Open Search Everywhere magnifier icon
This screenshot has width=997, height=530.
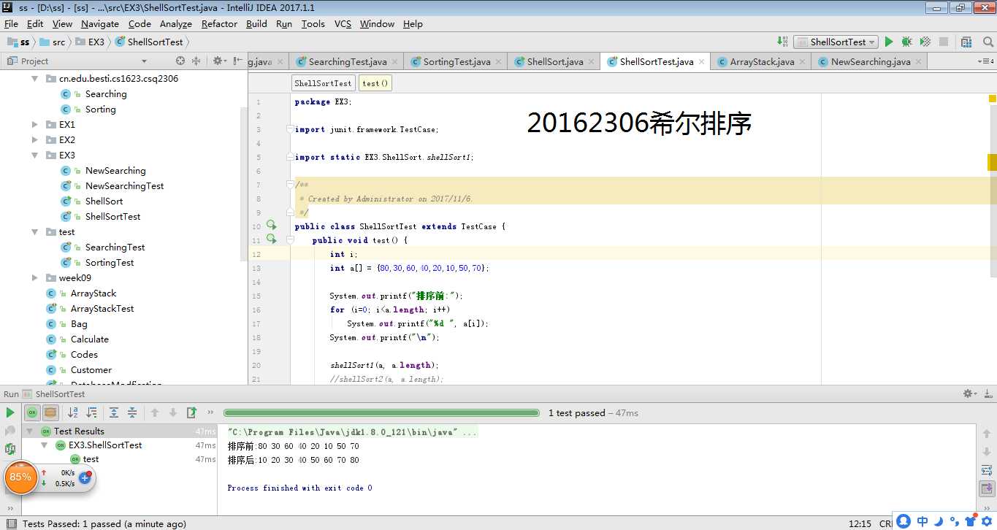[987, 42]
